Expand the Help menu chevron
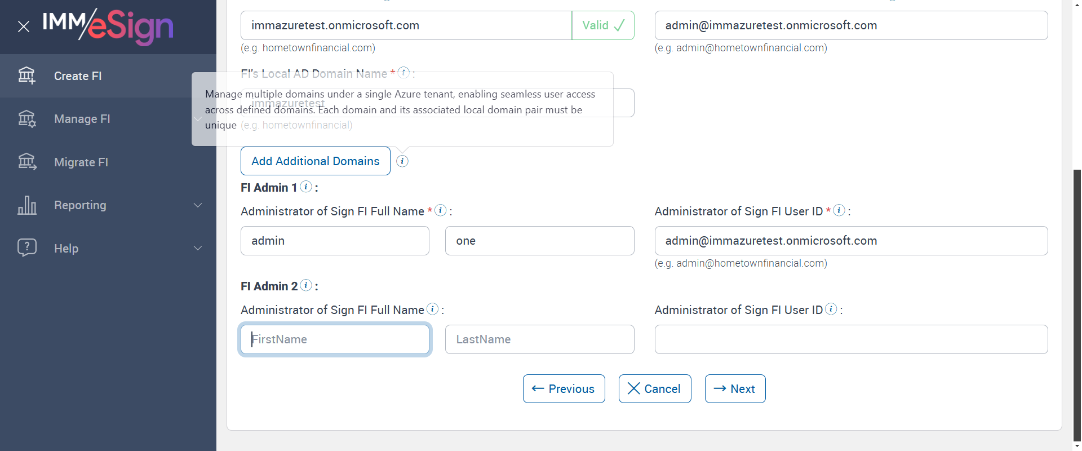The height and width of the screenshot is (451, 1082). coord(198,248)
